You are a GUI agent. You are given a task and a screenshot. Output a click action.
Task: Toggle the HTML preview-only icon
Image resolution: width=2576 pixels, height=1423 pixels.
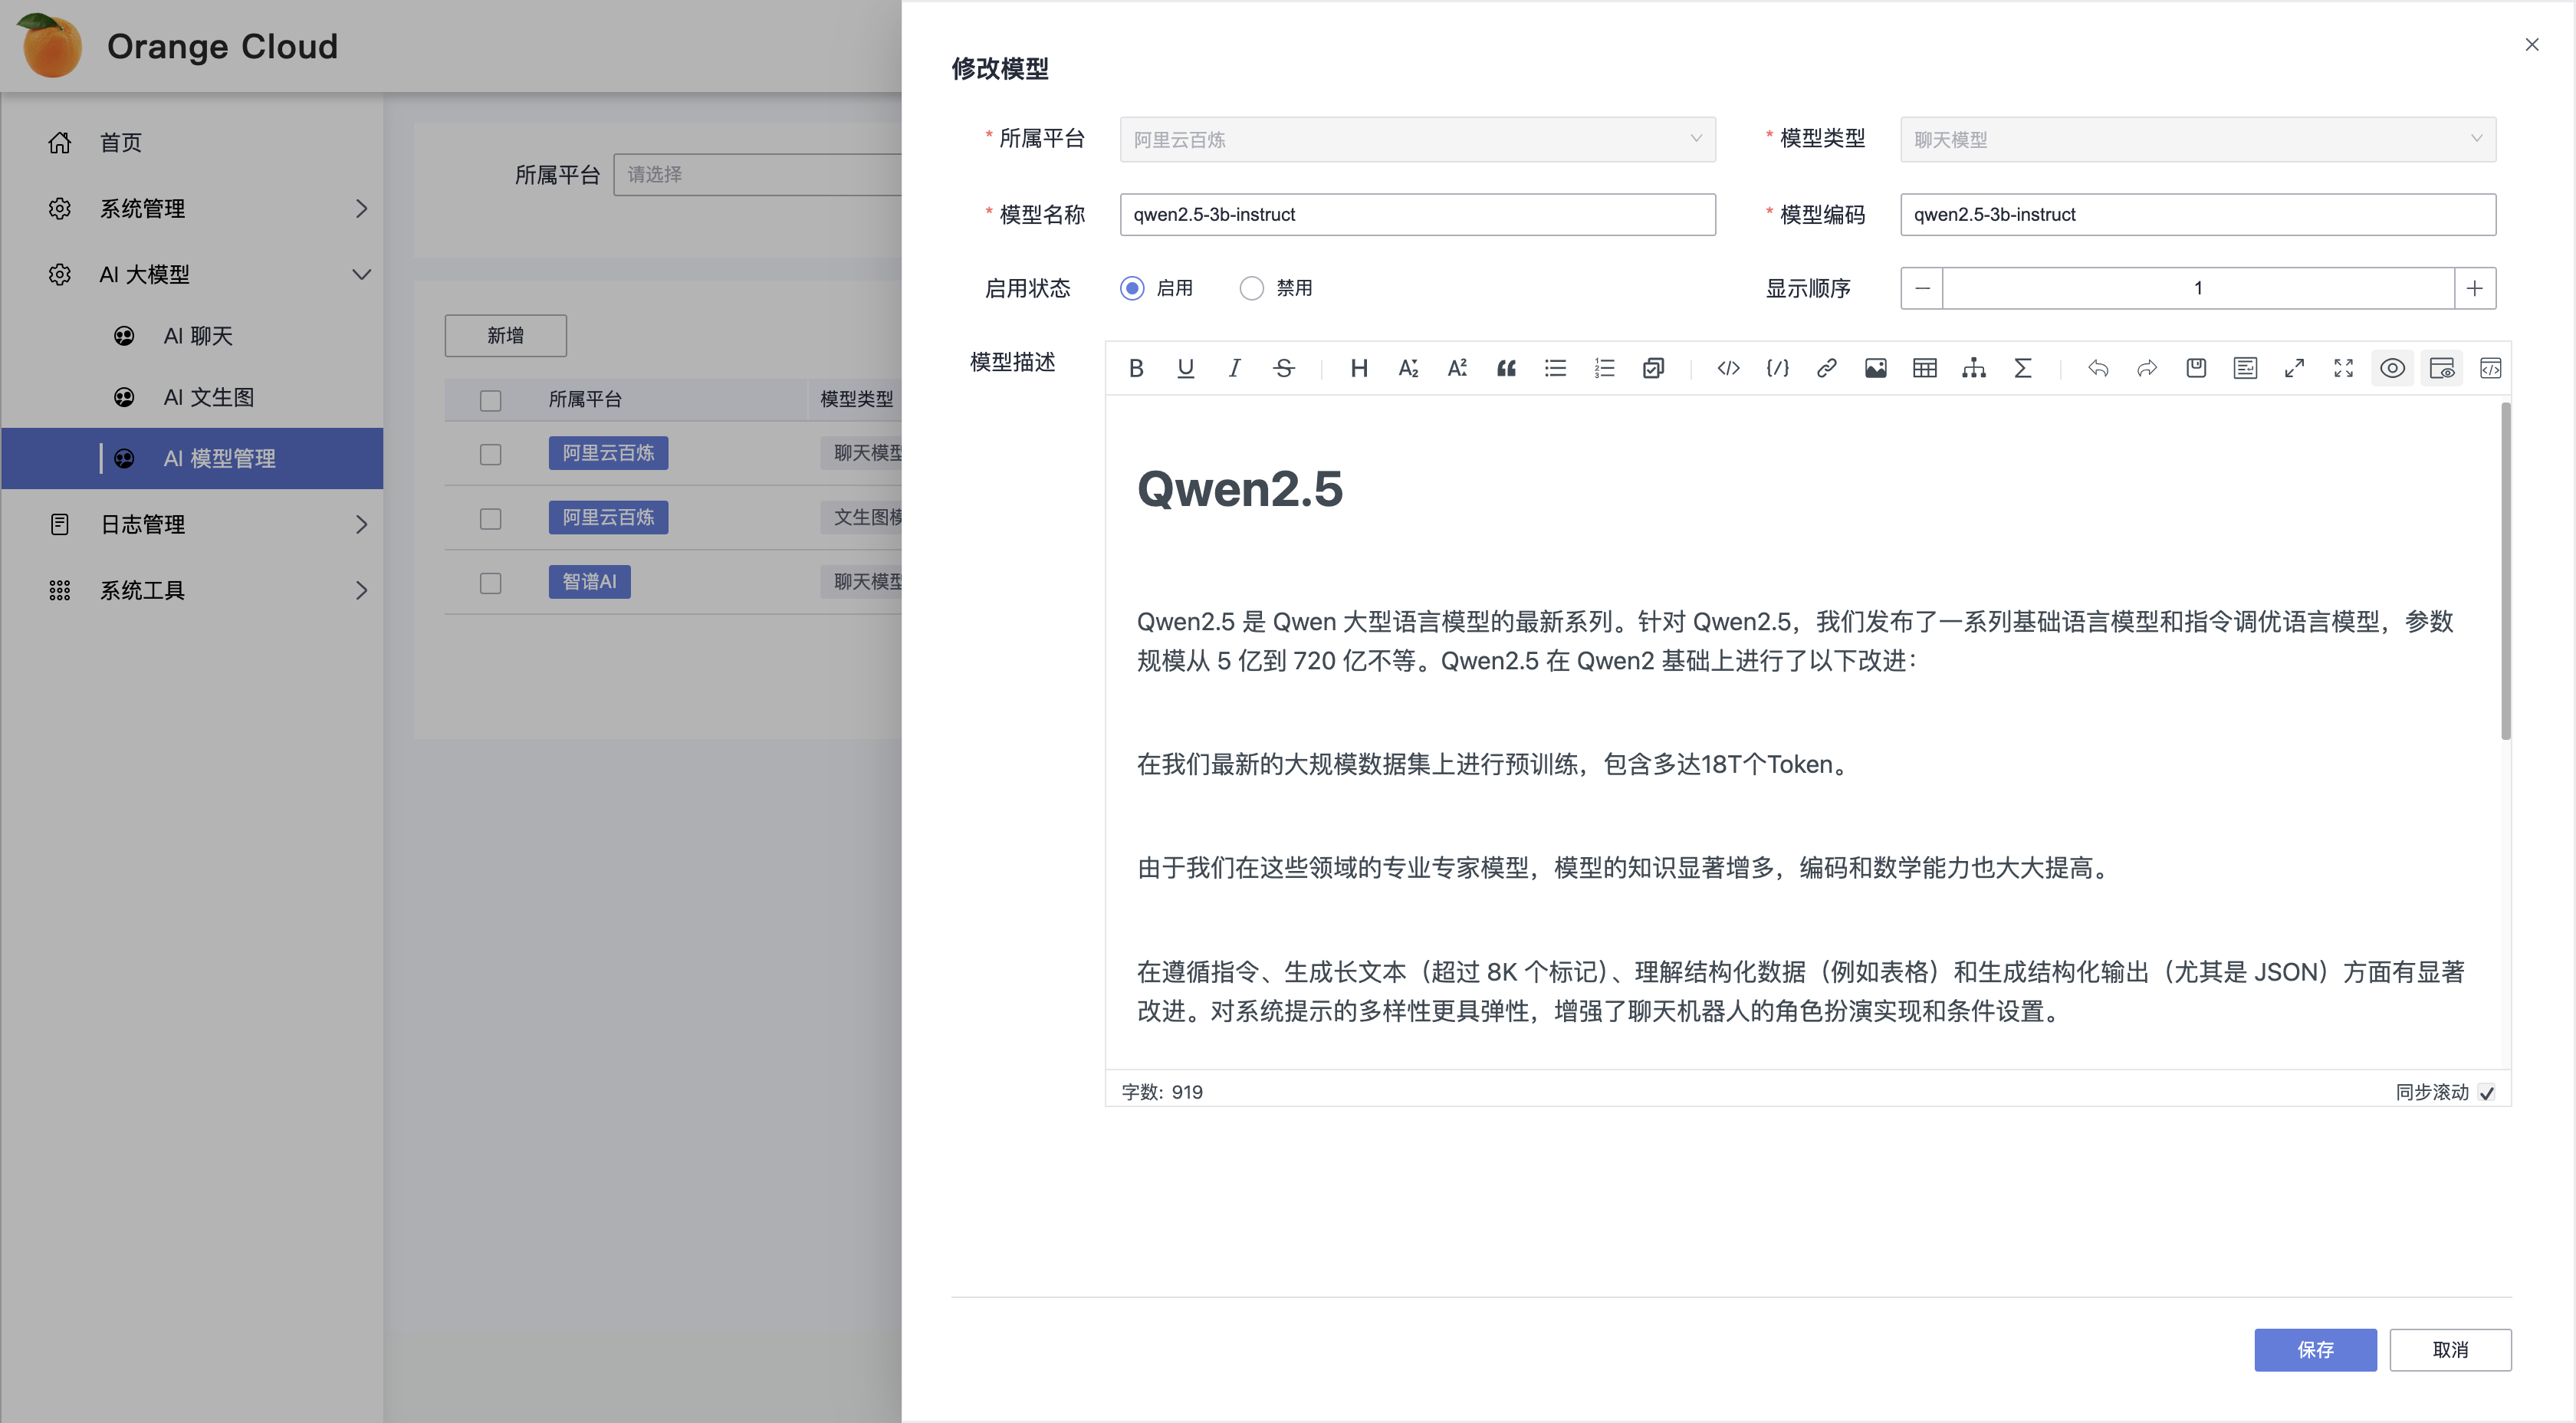(2441, 368)
